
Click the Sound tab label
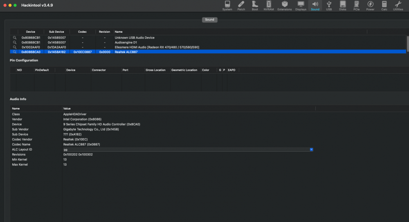(209, 20)
